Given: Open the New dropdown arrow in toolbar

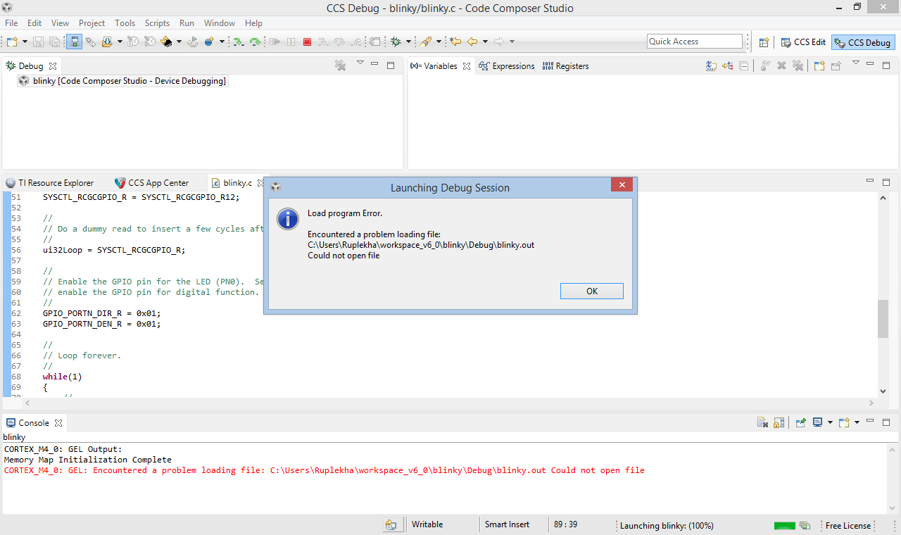Looking at the screenshot, I should [24, 42].
